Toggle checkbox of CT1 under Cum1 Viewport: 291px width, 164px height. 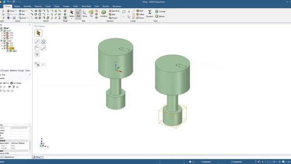click(x=5, y=38)
